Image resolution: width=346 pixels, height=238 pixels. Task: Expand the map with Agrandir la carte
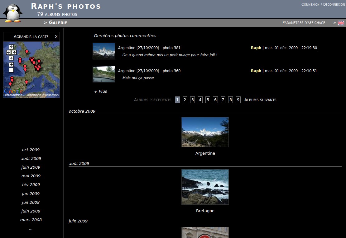coord(31,37)
